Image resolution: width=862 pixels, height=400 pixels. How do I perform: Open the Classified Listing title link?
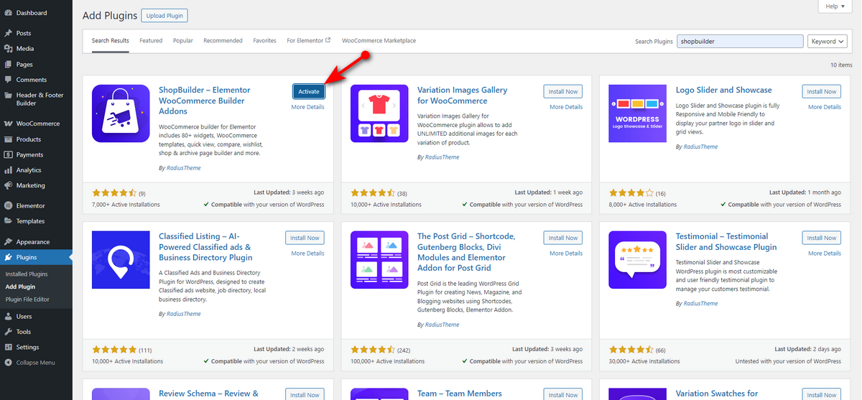coord(205,246)
